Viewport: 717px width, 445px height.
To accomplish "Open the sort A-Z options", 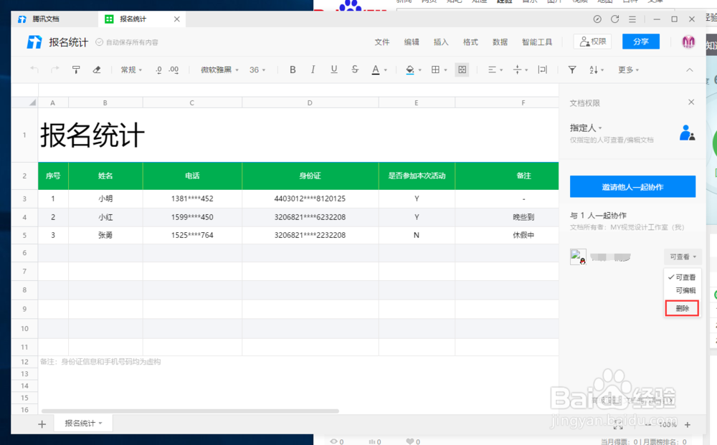I will pos(597,70).
